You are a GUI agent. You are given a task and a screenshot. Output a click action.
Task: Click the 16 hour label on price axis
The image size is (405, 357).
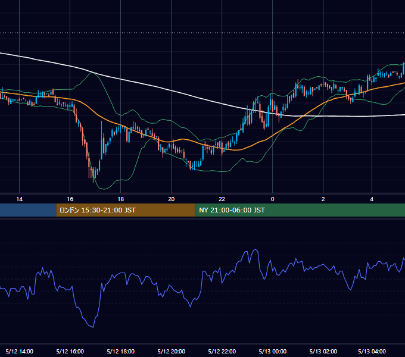[70, 199]
